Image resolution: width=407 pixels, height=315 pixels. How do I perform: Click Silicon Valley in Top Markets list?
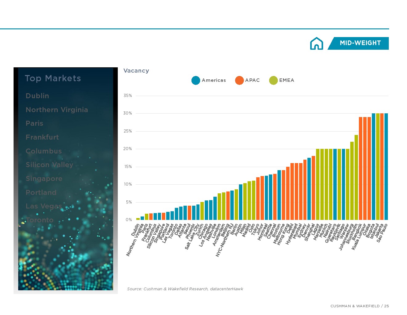coord(49,165)
